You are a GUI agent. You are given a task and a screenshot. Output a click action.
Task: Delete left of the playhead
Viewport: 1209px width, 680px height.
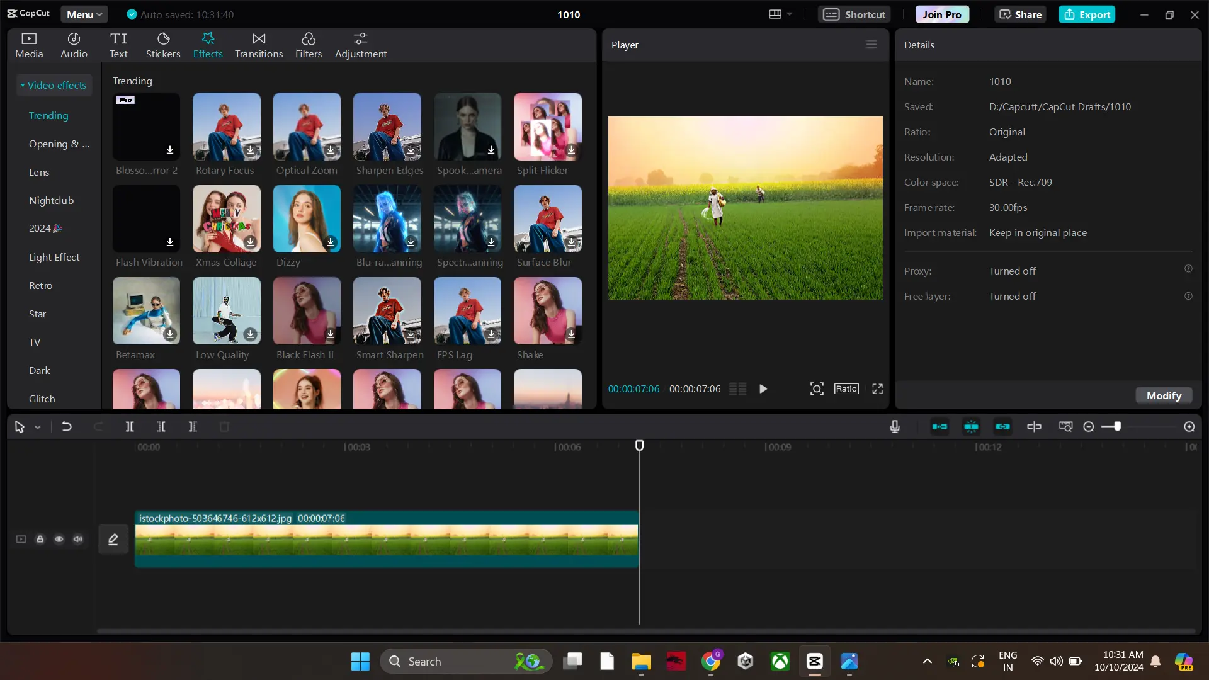coord(161,427)
